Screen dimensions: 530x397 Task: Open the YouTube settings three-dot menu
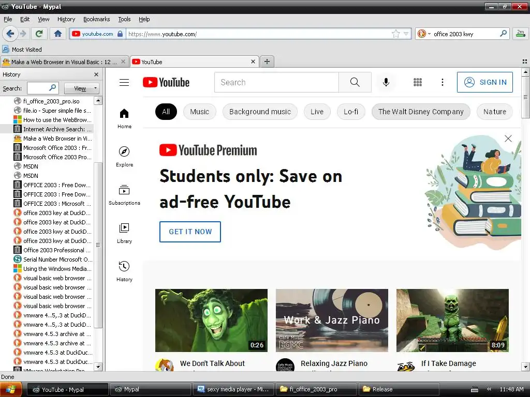[442, 82]
